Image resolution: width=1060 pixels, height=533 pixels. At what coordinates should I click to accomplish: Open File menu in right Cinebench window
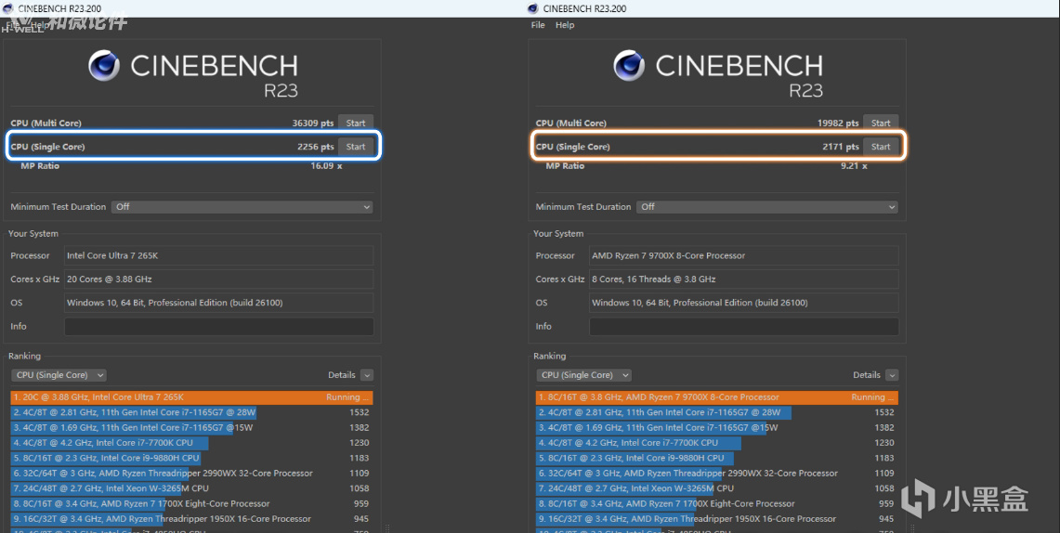[x=538, y=25]
